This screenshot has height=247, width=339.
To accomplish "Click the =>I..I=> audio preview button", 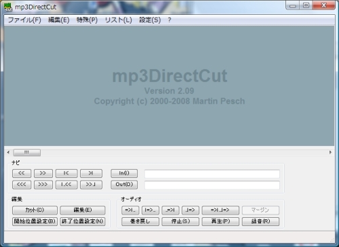I will 220,210.
